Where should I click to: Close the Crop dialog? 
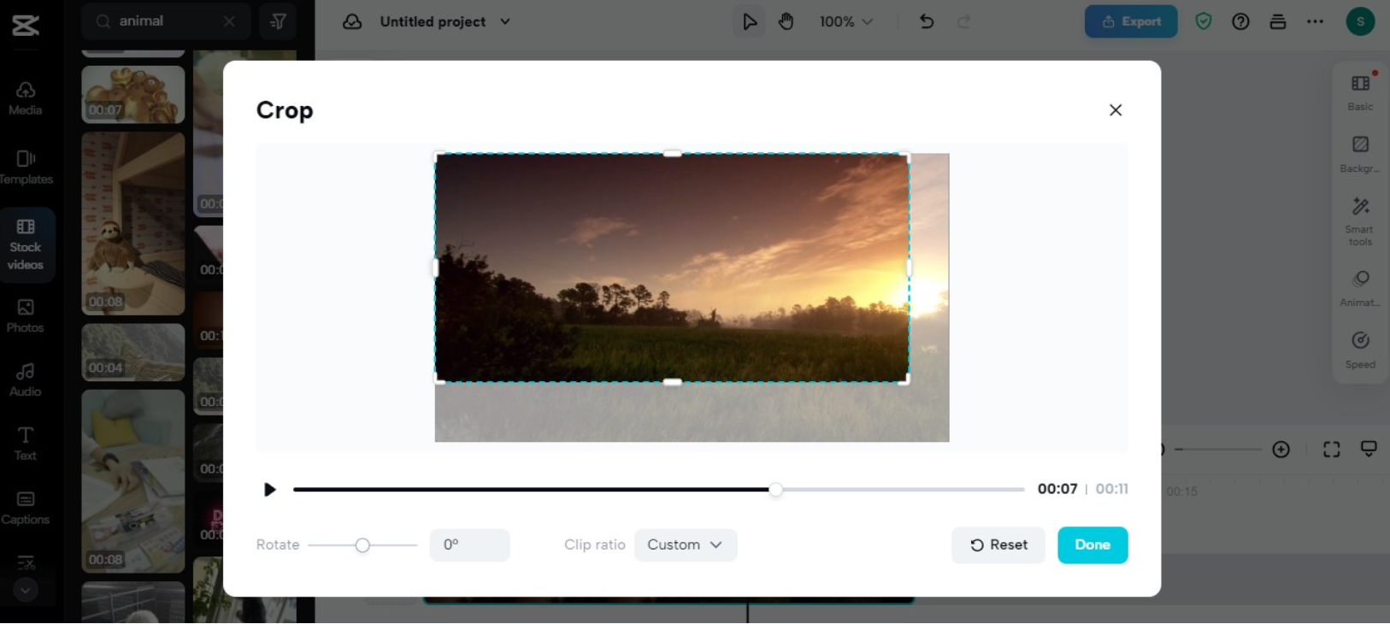tap(1116, 110)
